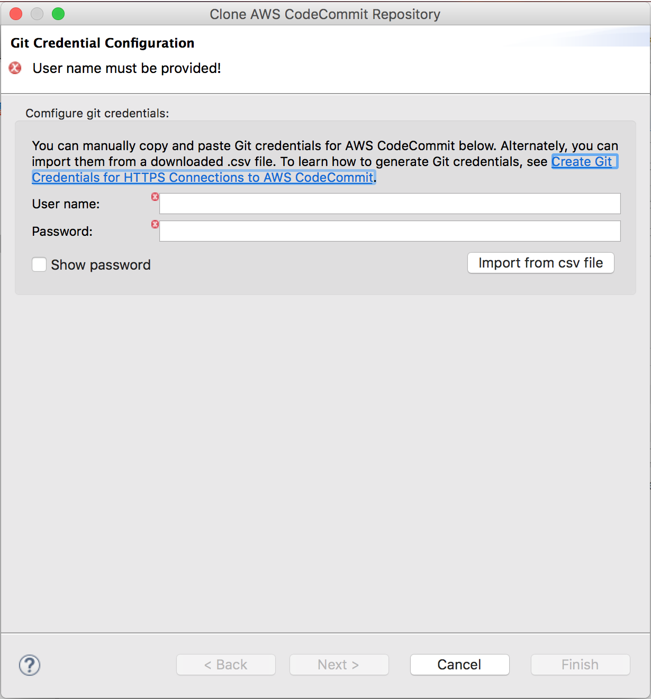Click the error marker next to User name field
This screenshot has height=699, width=651.
[155, 197]
